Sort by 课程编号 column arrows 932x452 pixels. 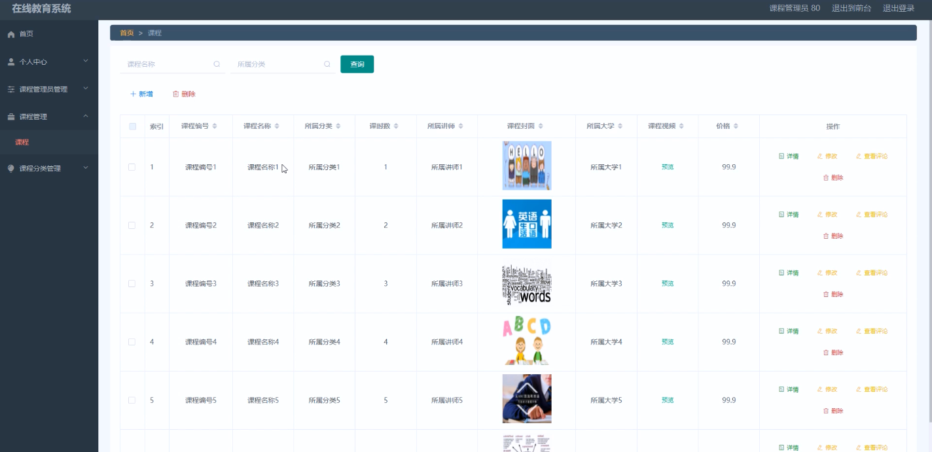215,126
